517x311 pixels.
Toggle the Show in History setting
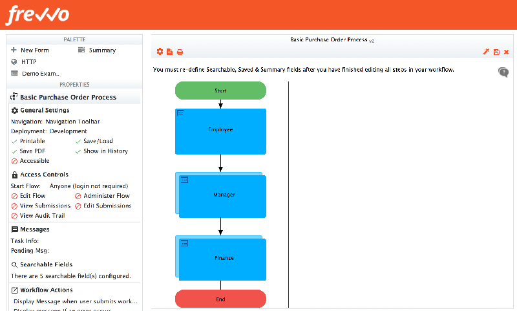pos(105,151)
